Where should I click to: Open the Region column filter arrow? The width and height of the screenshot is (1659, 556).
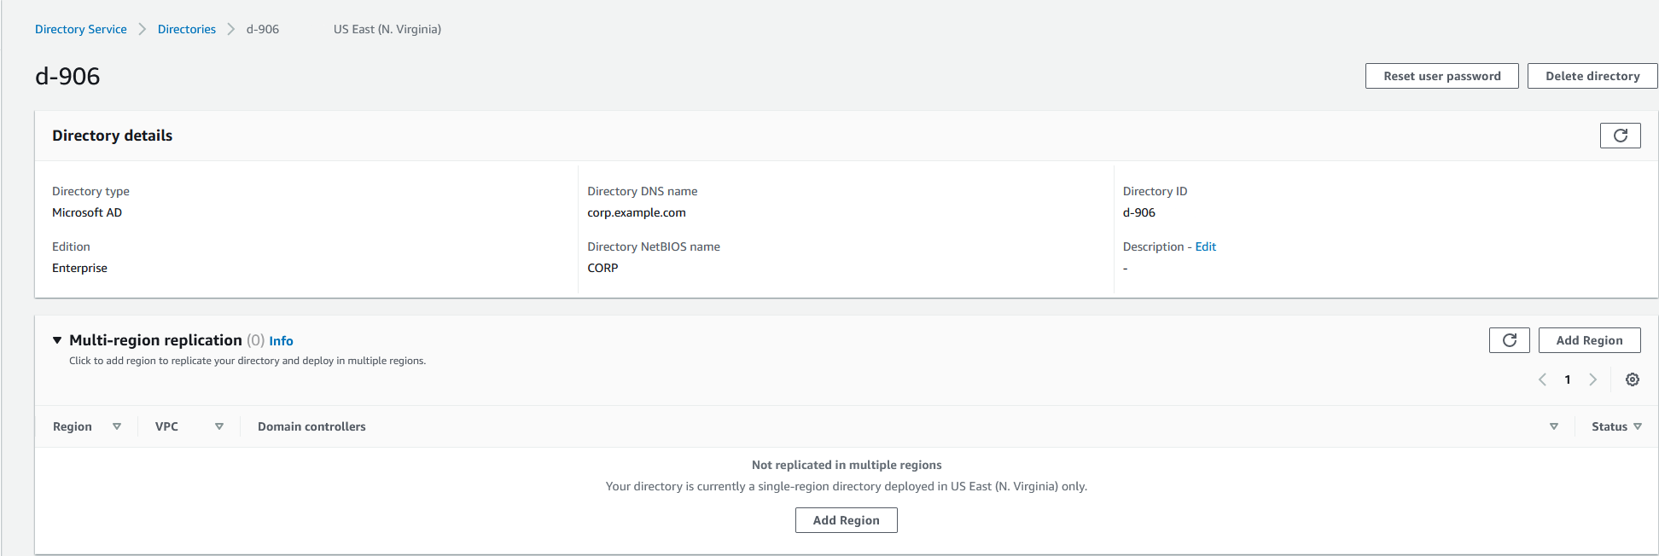click(x=117, y=426)
